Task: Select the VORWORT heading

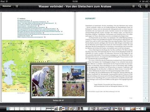Action: coord(90,18)
